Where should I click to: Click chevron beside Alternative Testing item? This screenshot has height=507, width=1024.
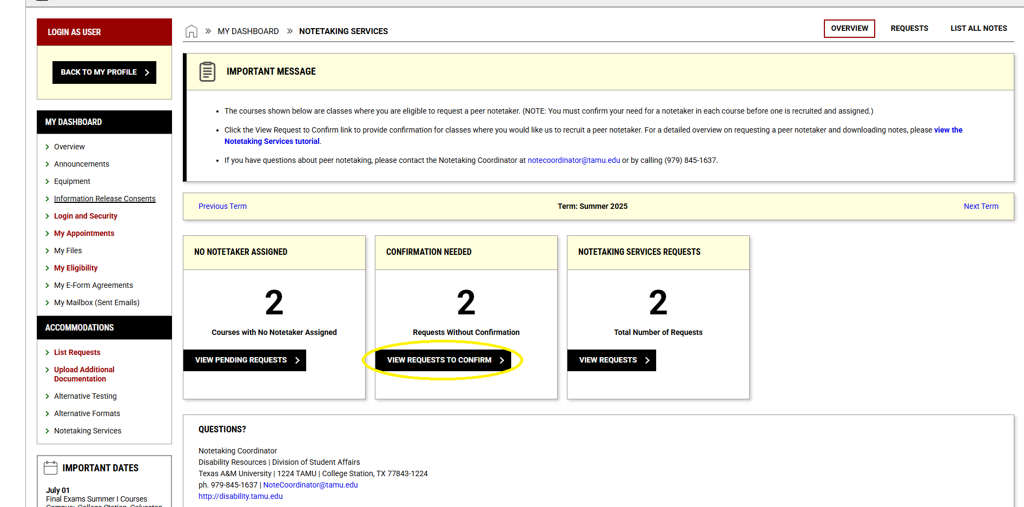pos(48,396)
